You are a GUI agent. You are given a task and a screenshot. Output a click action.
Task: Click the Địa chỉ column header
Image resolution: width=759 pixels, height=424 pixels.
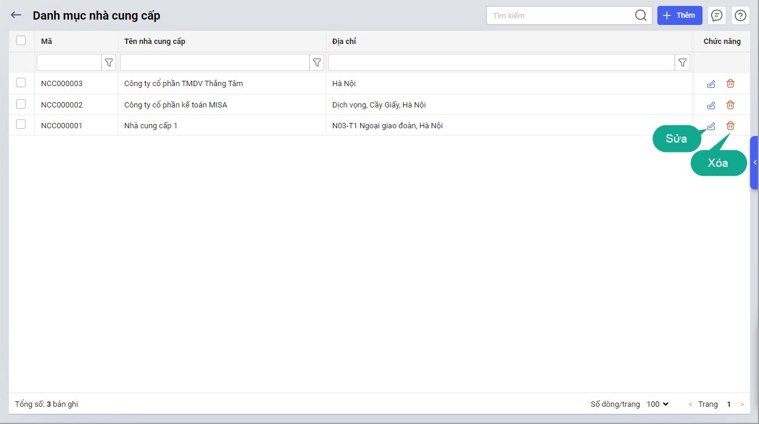(344, 42)
